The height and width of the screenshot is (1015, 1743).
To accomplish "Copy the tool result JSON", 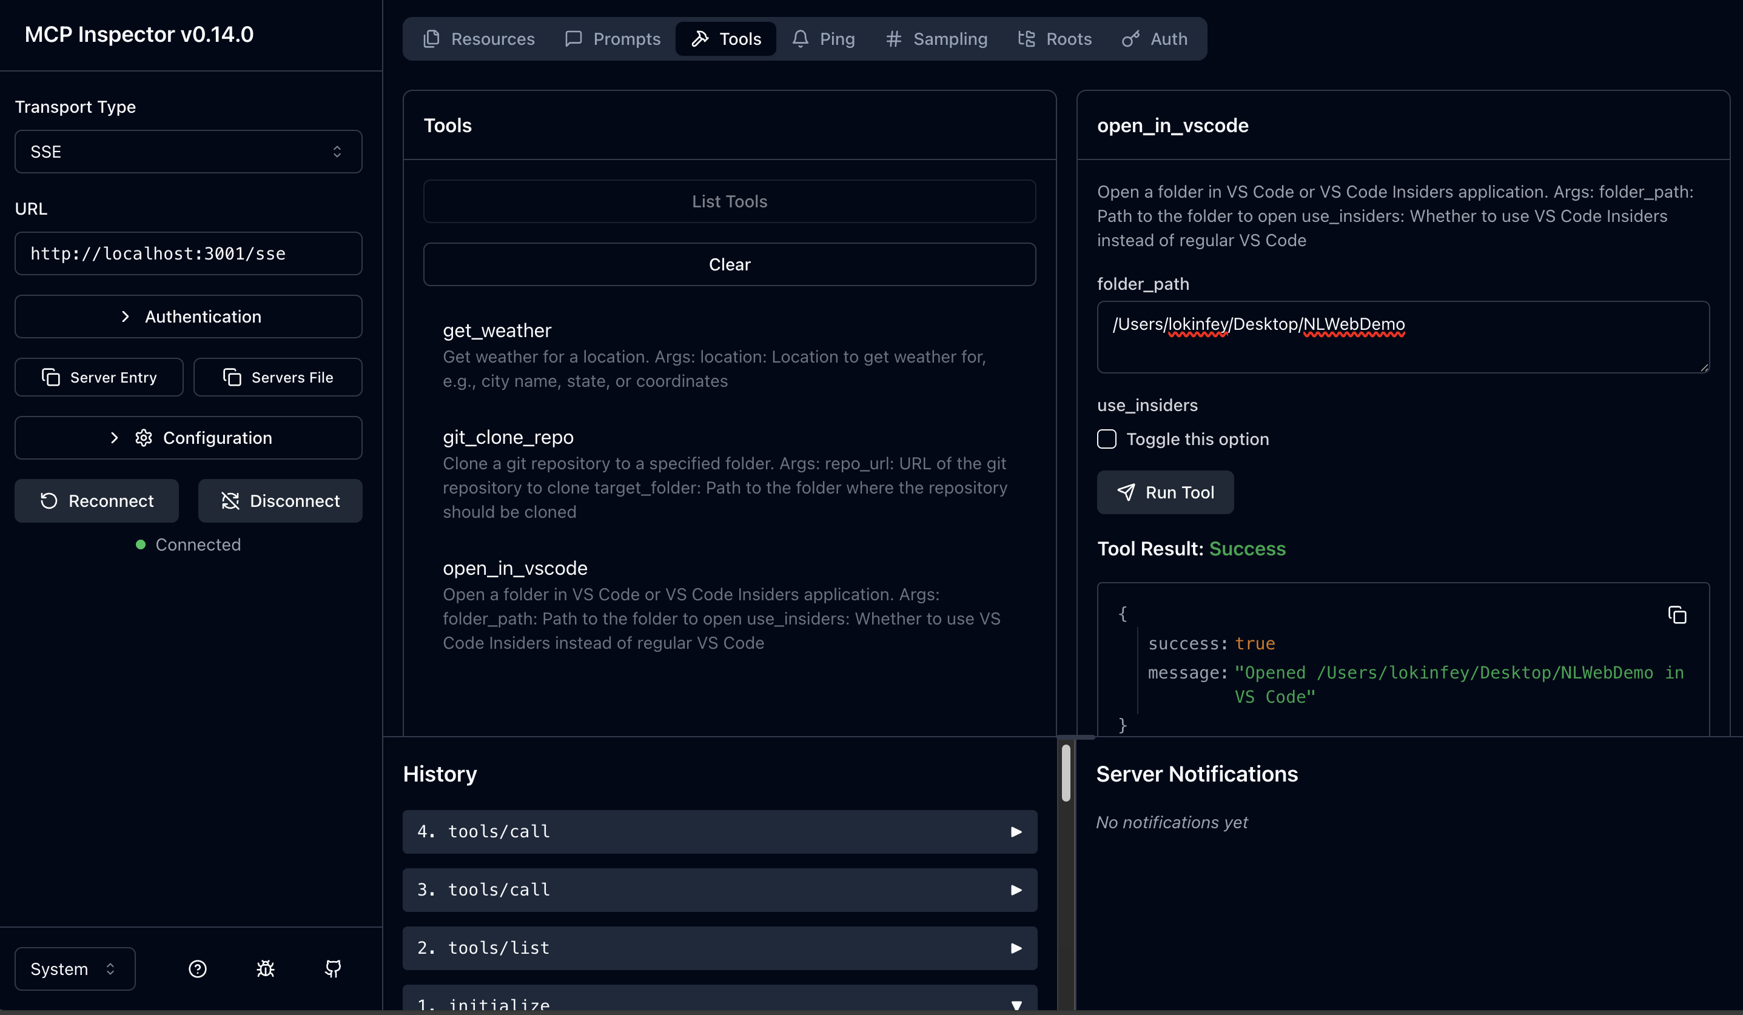I will [1677, 615].
